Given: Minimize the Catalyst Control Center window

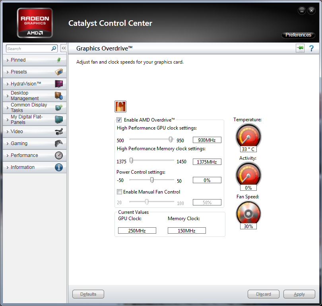Looking at the screenshot, I should tap(302, 10).
